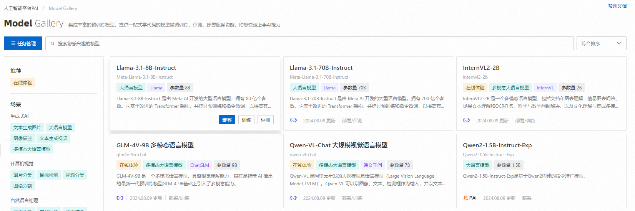The image size is (635, 211).
Task: Click PAI logo on Qwen2-1.5B-Instruct-Exp card
Action: [x=470, y=198]
